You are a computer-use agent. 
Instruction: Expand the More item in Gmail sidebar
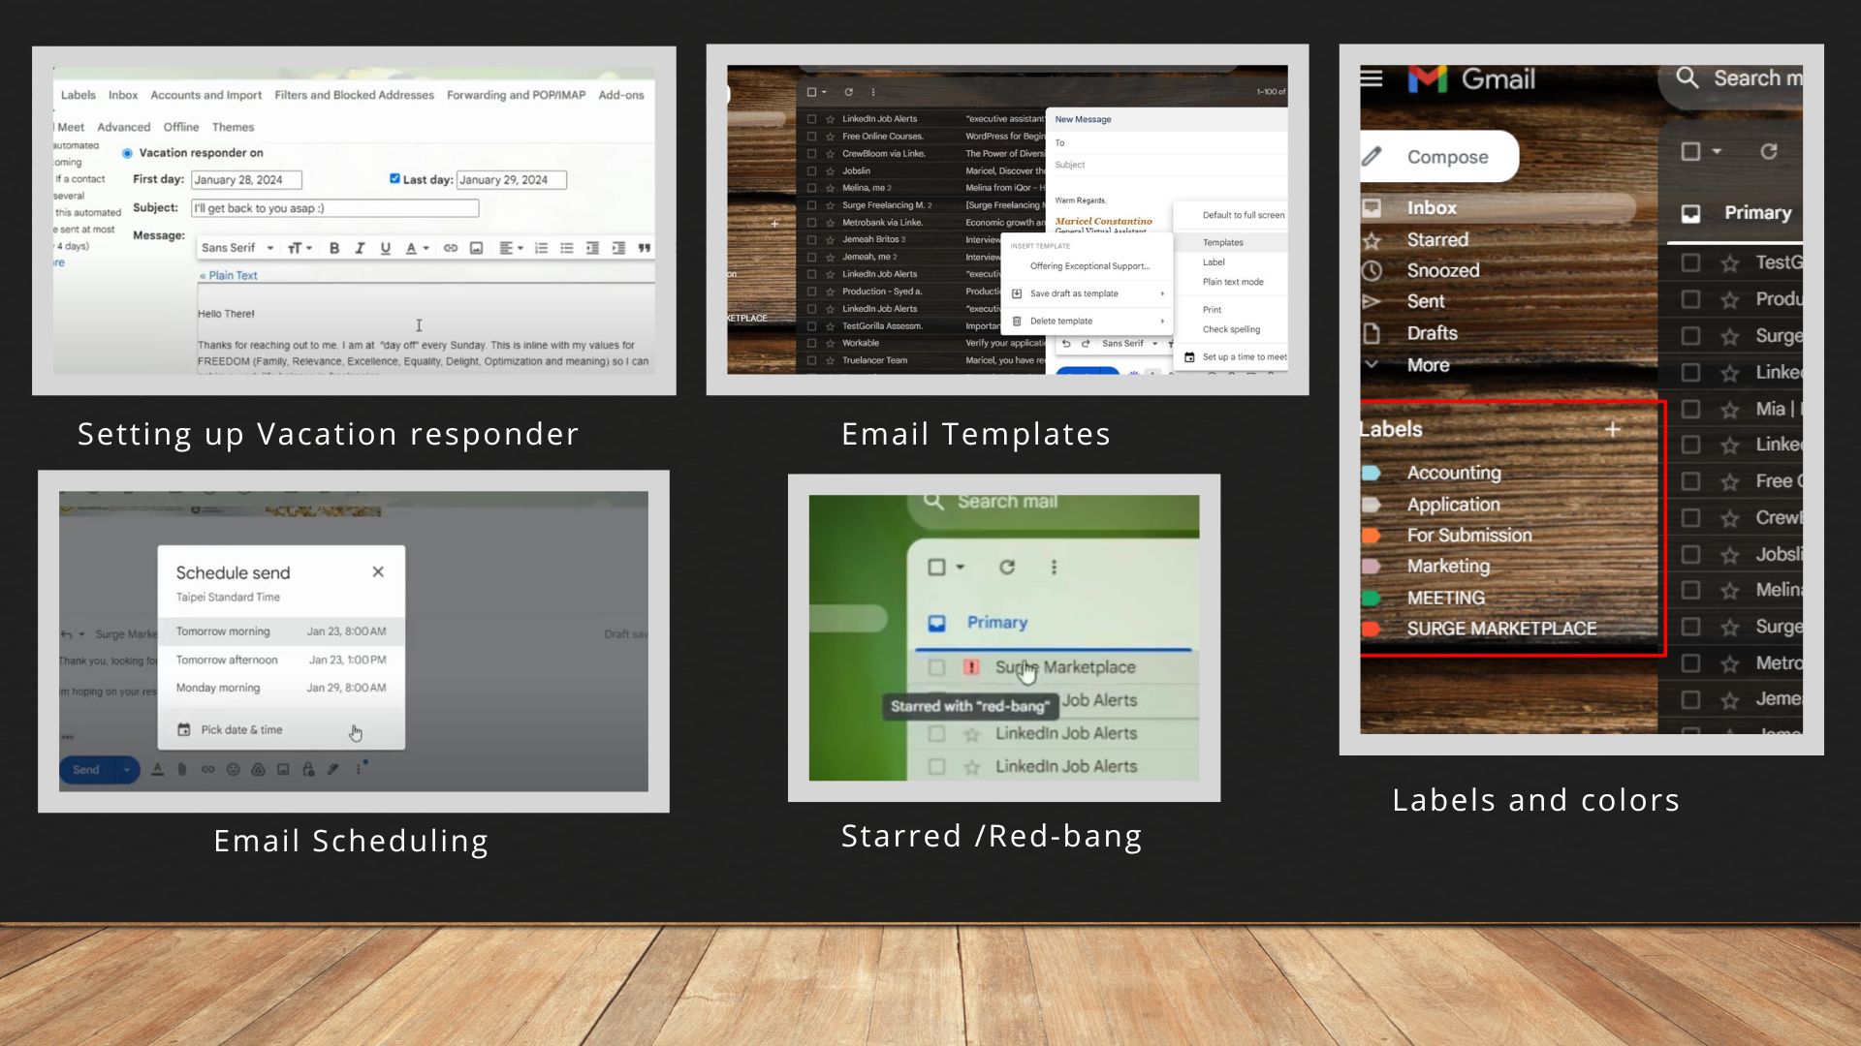click(1428, 365)
